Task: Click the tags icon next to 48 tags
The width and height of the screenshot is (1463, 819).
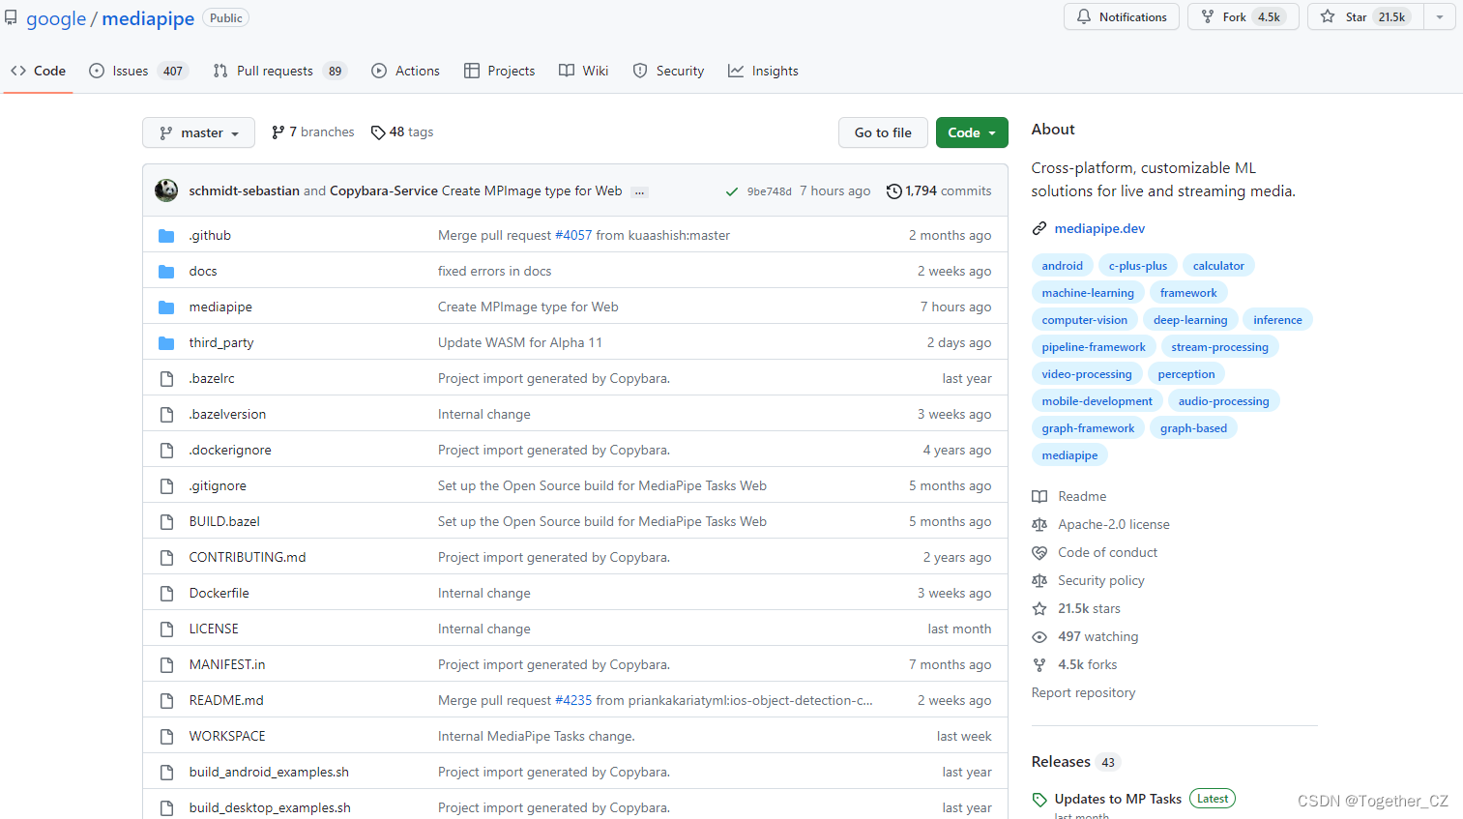Action: 378,132
